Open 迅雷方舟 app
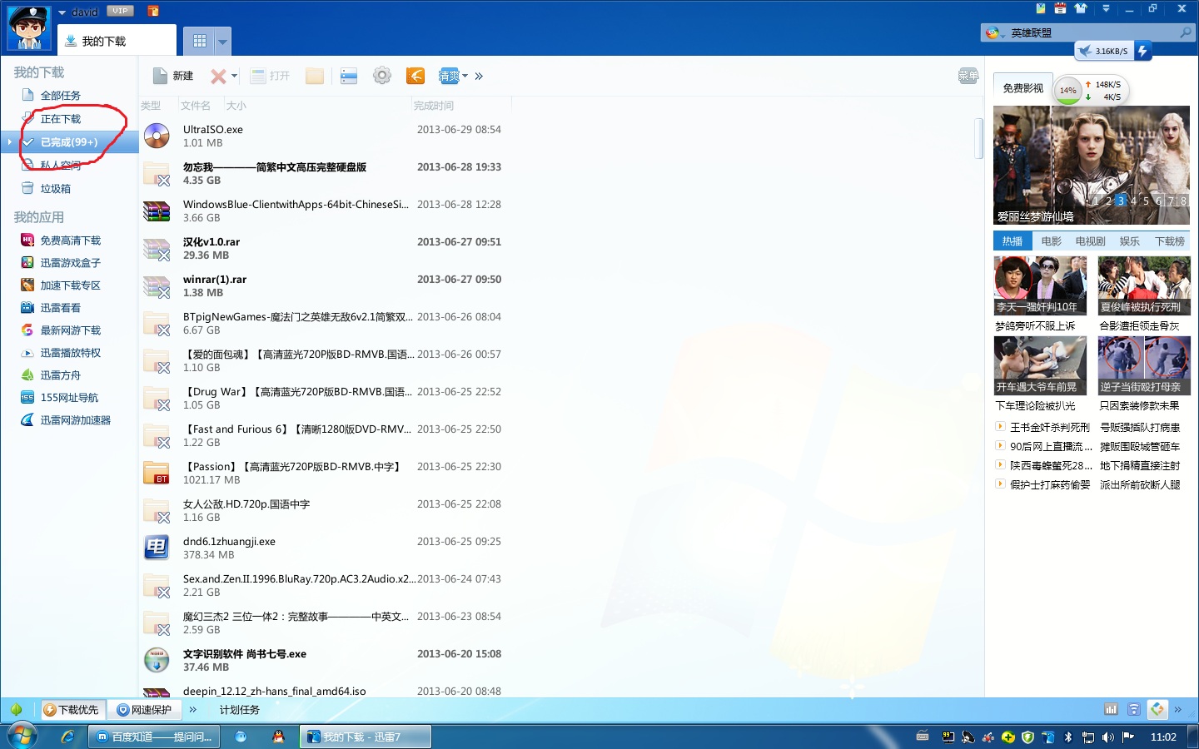Image resolution: width=1199 pixels, height=749 pixels. pyautogui.click(x=60, y=375)
